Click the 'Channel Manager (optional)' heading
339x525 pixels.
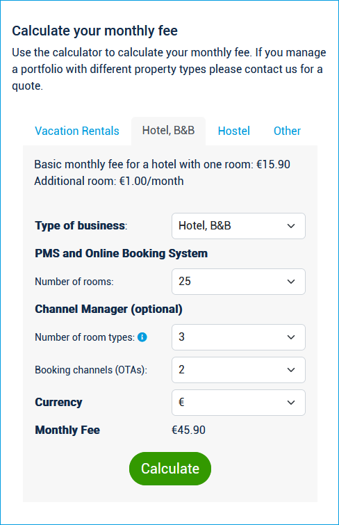click(x=109, y=309)
